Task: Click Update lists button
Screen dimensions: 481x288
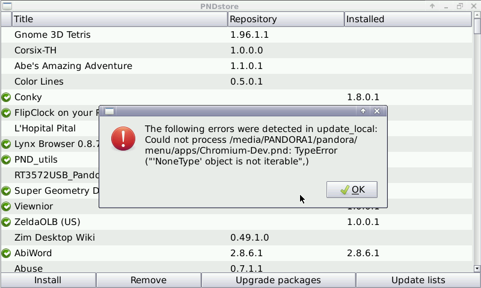Action: coord(418,280)
